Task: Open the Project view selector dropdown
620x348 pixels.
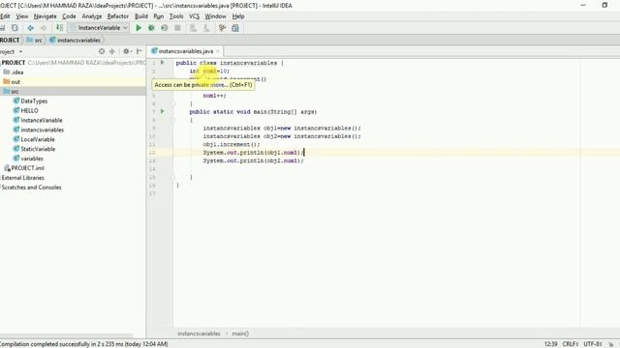Action: 12,51
